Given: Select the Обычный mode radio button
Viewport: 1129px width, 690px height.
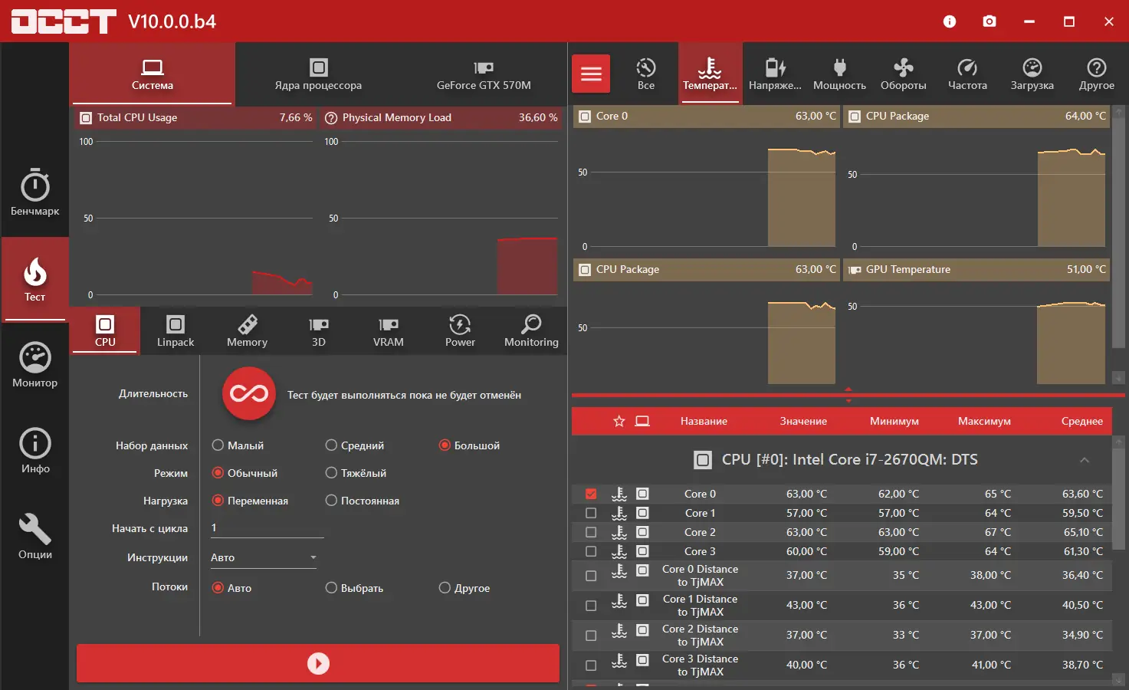Looking at the screenshot, I should coord(245,473).
